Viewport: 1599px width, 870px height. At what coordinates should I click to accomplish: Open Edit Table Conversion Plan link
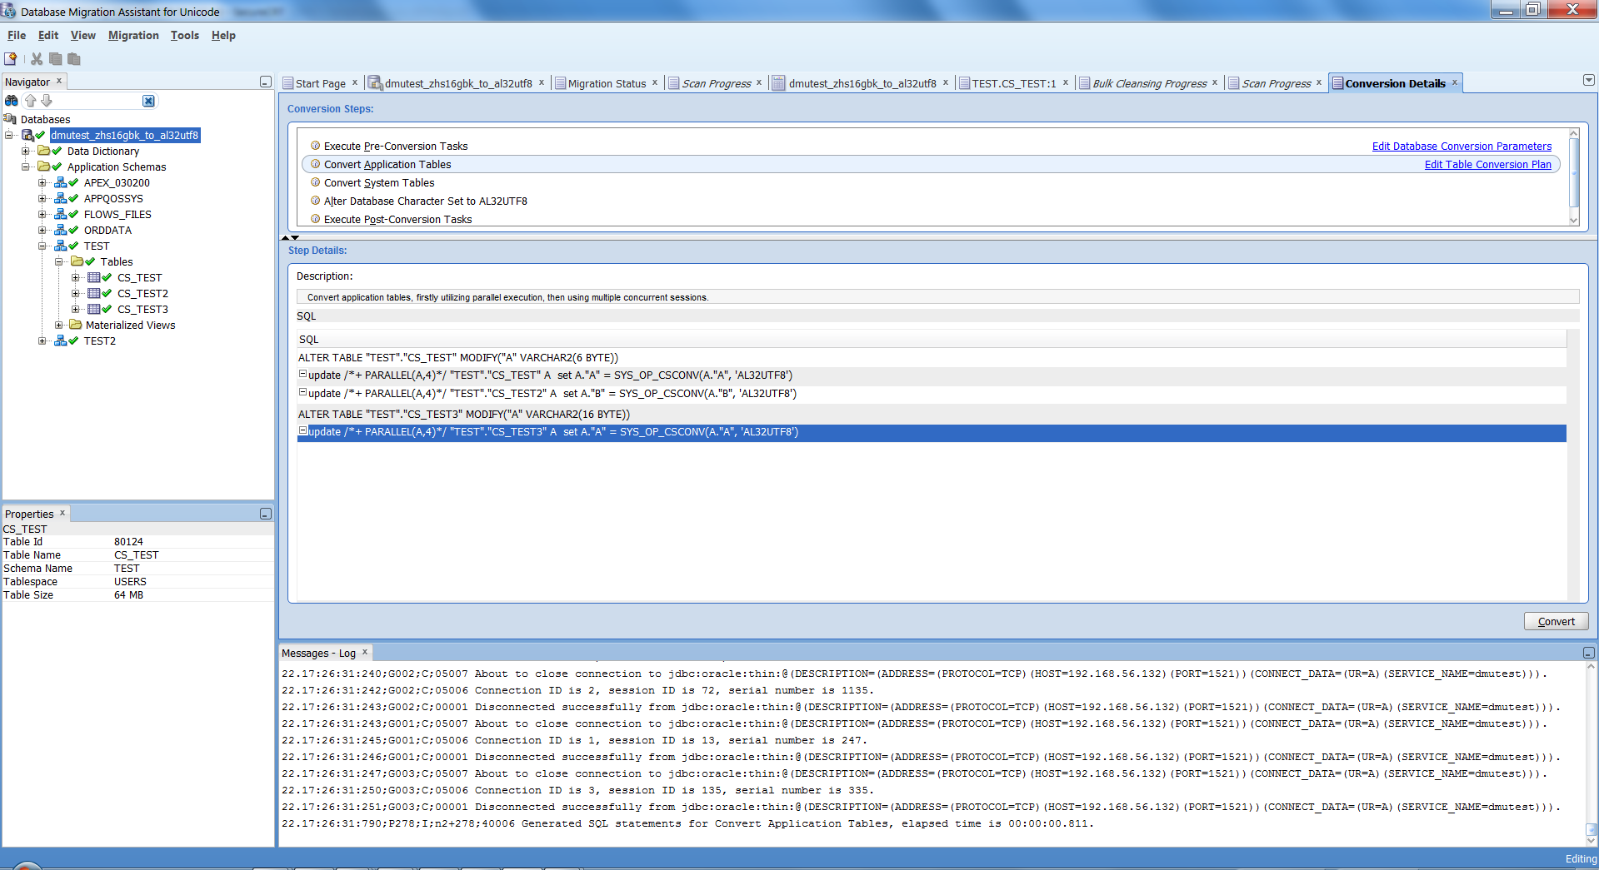click(1487, 164)
